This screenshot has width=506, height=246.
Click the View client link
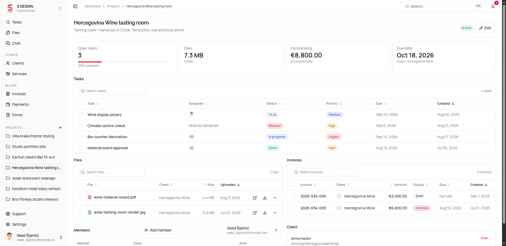[x=486, y=238]
